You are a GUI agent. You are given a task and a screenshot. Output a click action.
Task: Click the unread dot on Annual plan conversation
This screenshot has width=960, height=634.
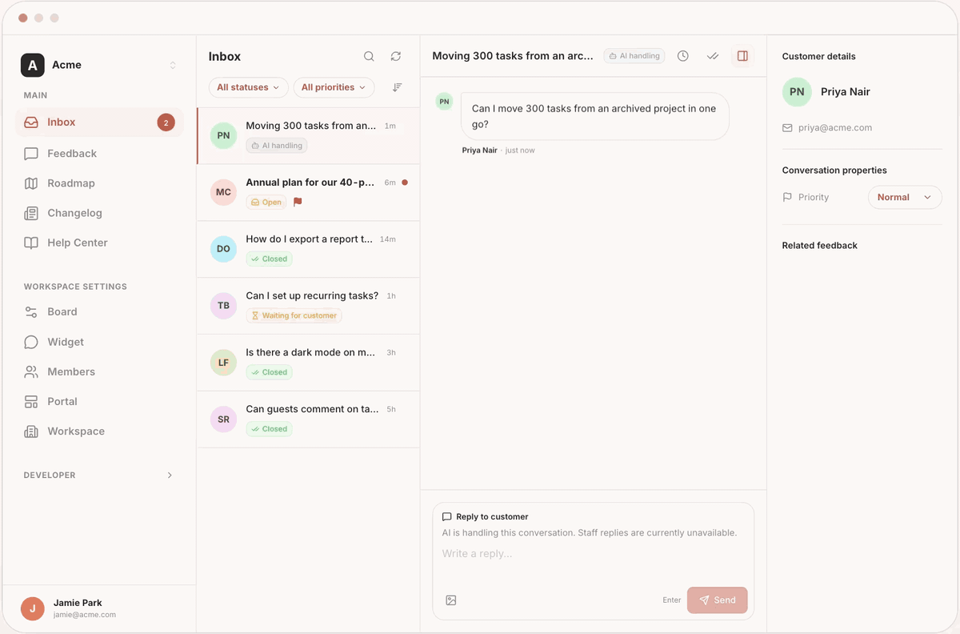405,183
